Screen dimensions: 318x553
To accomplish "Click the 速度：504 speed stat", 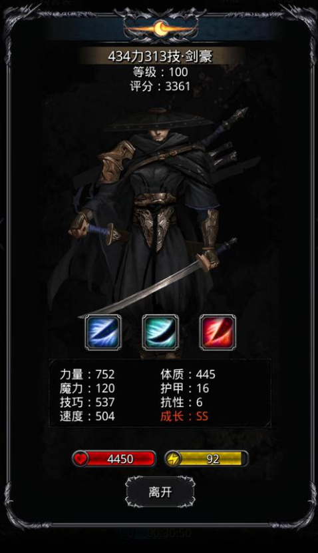I will coord(87,416).
